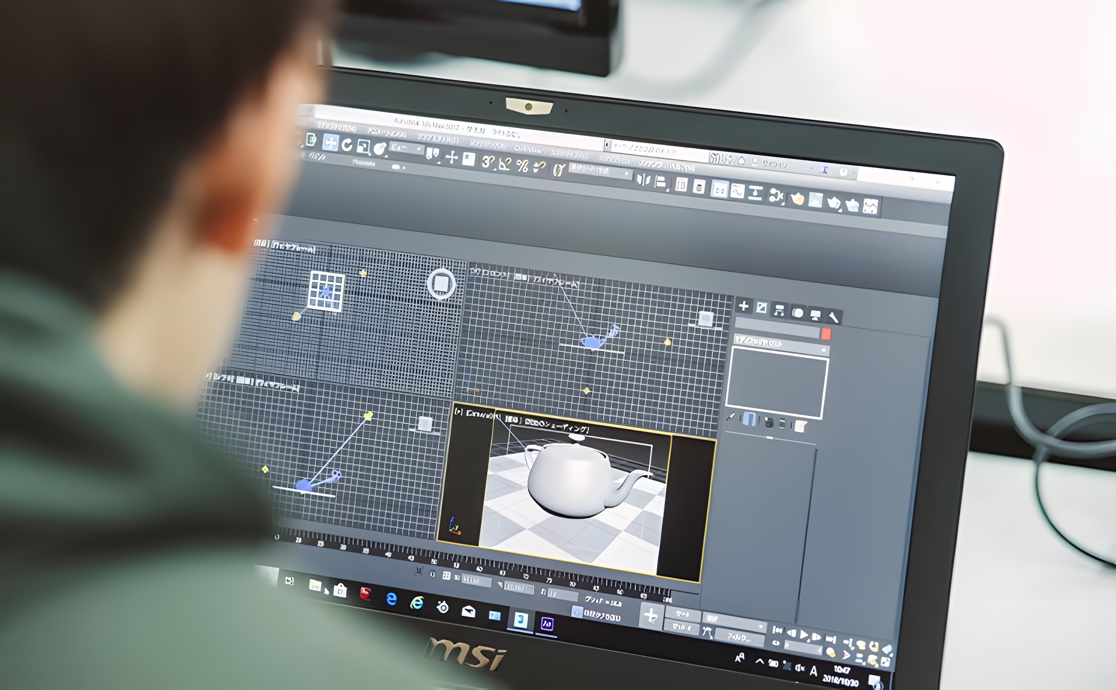This screenshot has width=1116, height=690.
Task: Activate the Select and Rotate tool
Action: [x=347, y=145]
